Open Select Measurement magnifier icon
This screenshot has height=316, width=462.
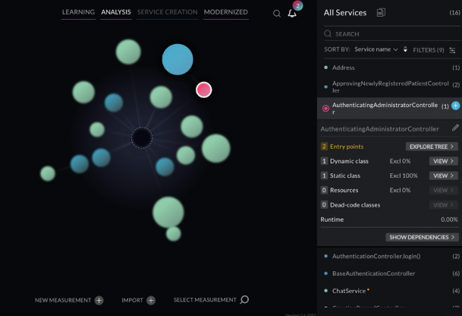244,300
